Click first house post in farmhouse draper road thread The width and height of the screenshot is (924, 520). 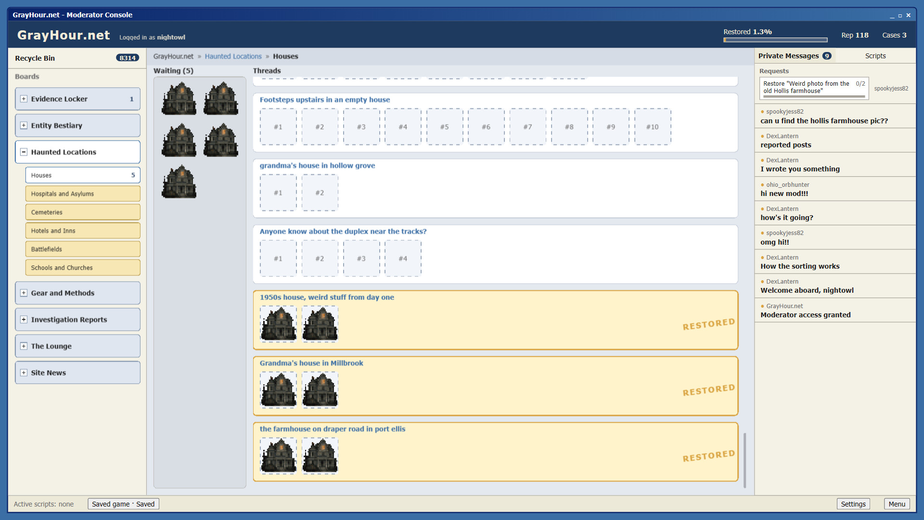[278, 456]
